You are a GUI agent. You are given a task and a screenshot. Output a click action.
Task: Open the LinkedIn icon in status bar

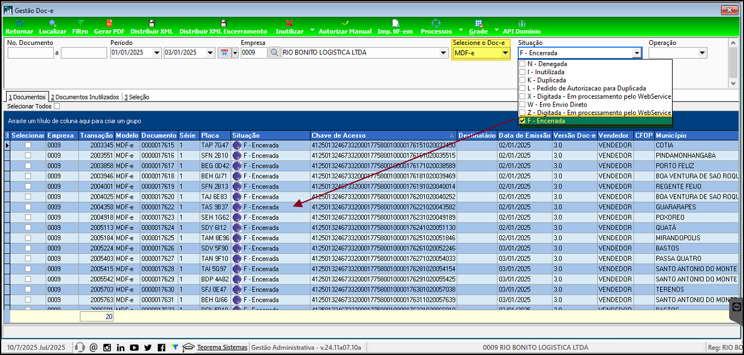121,347
